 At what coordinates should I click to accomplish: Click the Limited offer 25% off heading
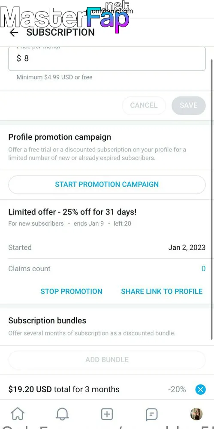tap(72, 212)
